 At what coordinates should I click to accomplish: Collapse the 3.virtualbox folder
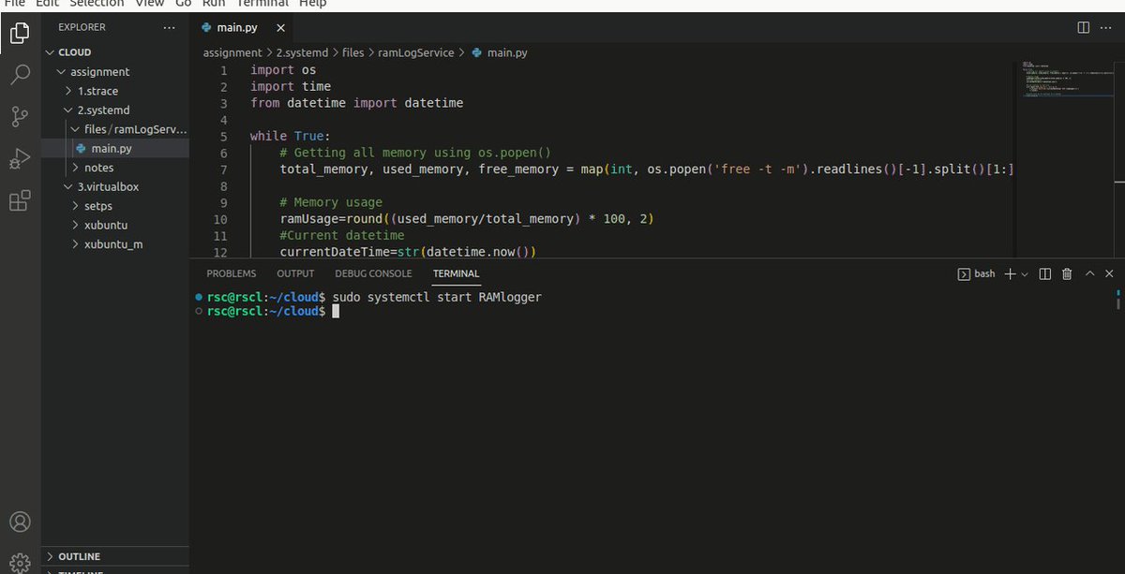click(x=115, y=186)
